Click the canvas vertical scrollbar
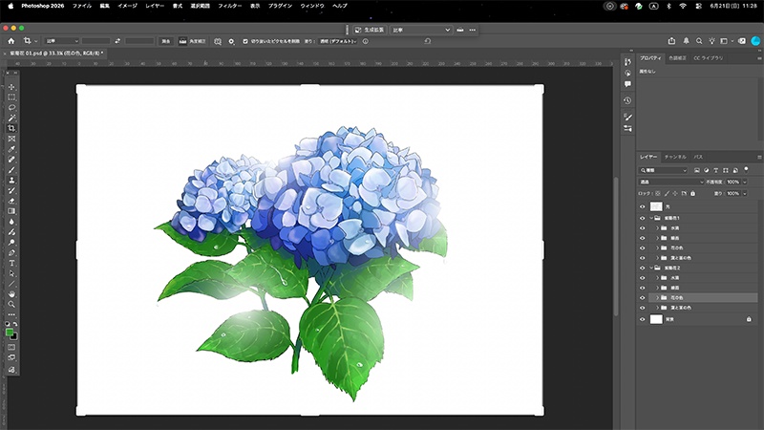 pos(616,247)
